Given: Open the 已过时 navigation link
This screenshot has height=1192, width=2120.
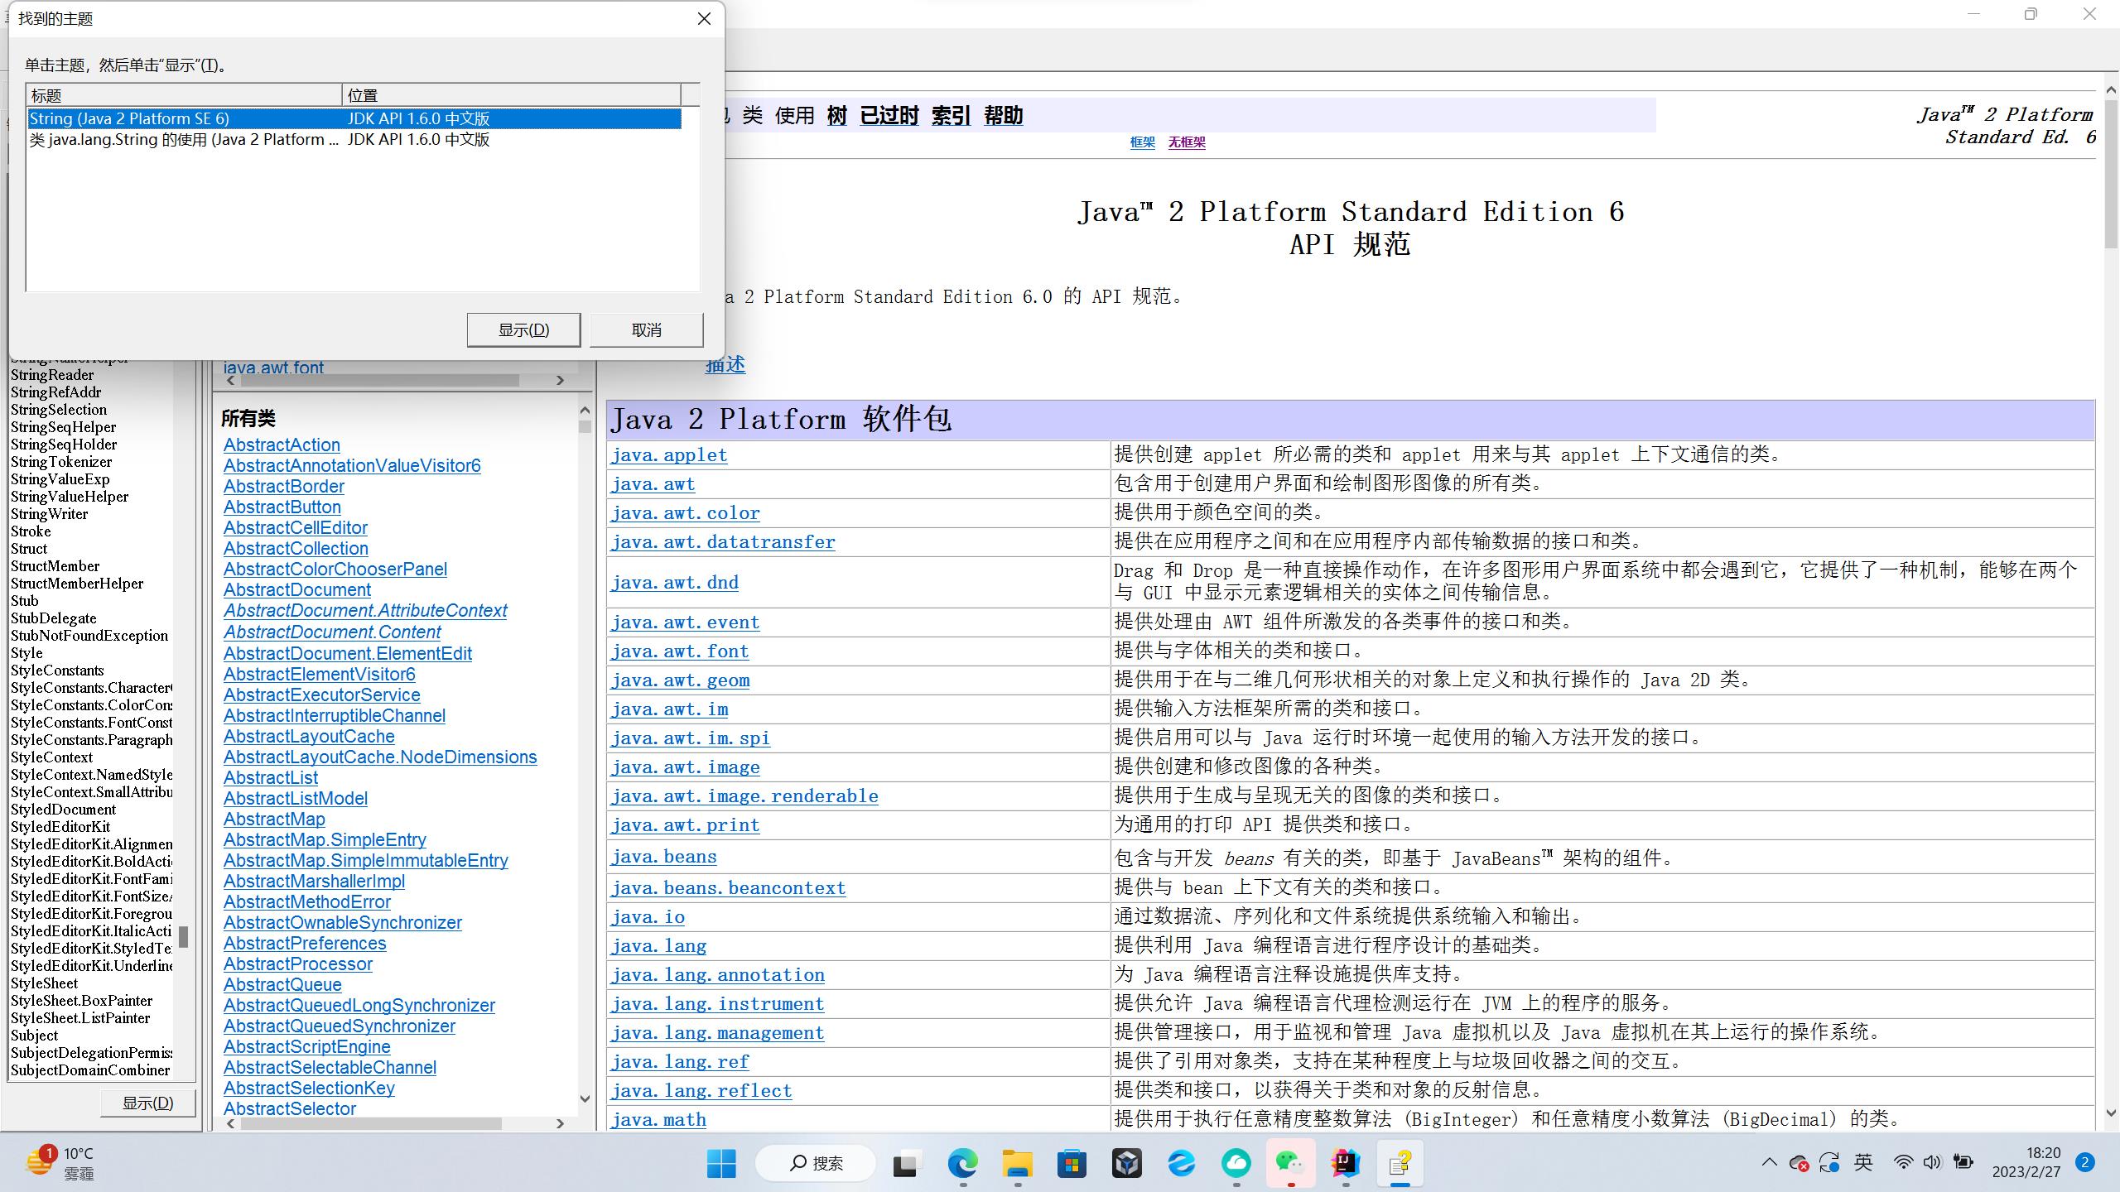Looking at the screenshot, I should tap(889, 116).
